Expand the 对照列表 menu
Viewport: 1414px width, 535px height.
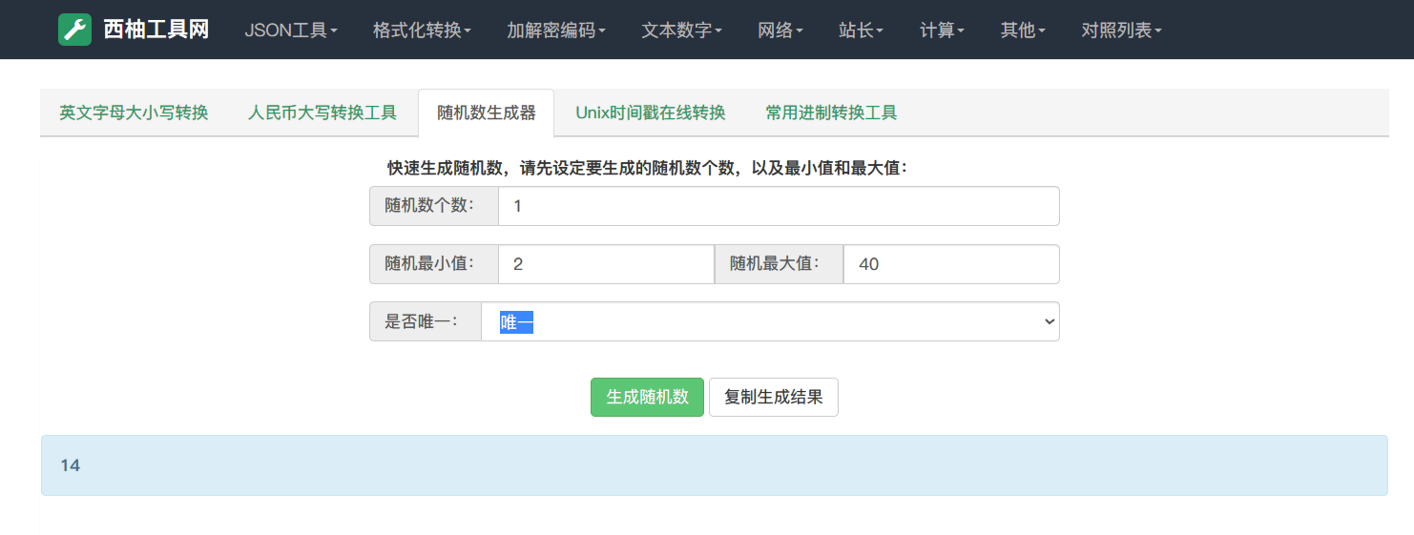tap(1121, 31)
